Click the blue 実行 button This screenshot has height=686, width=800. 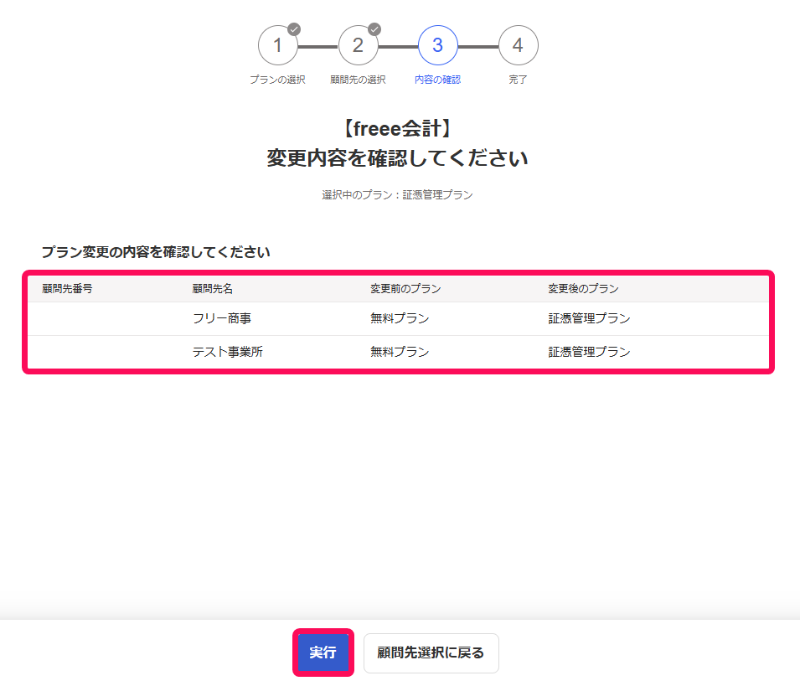[323, 652]
